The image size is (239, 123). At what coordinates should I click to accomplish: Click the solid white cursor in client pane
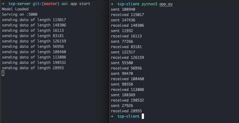point(143,116)
